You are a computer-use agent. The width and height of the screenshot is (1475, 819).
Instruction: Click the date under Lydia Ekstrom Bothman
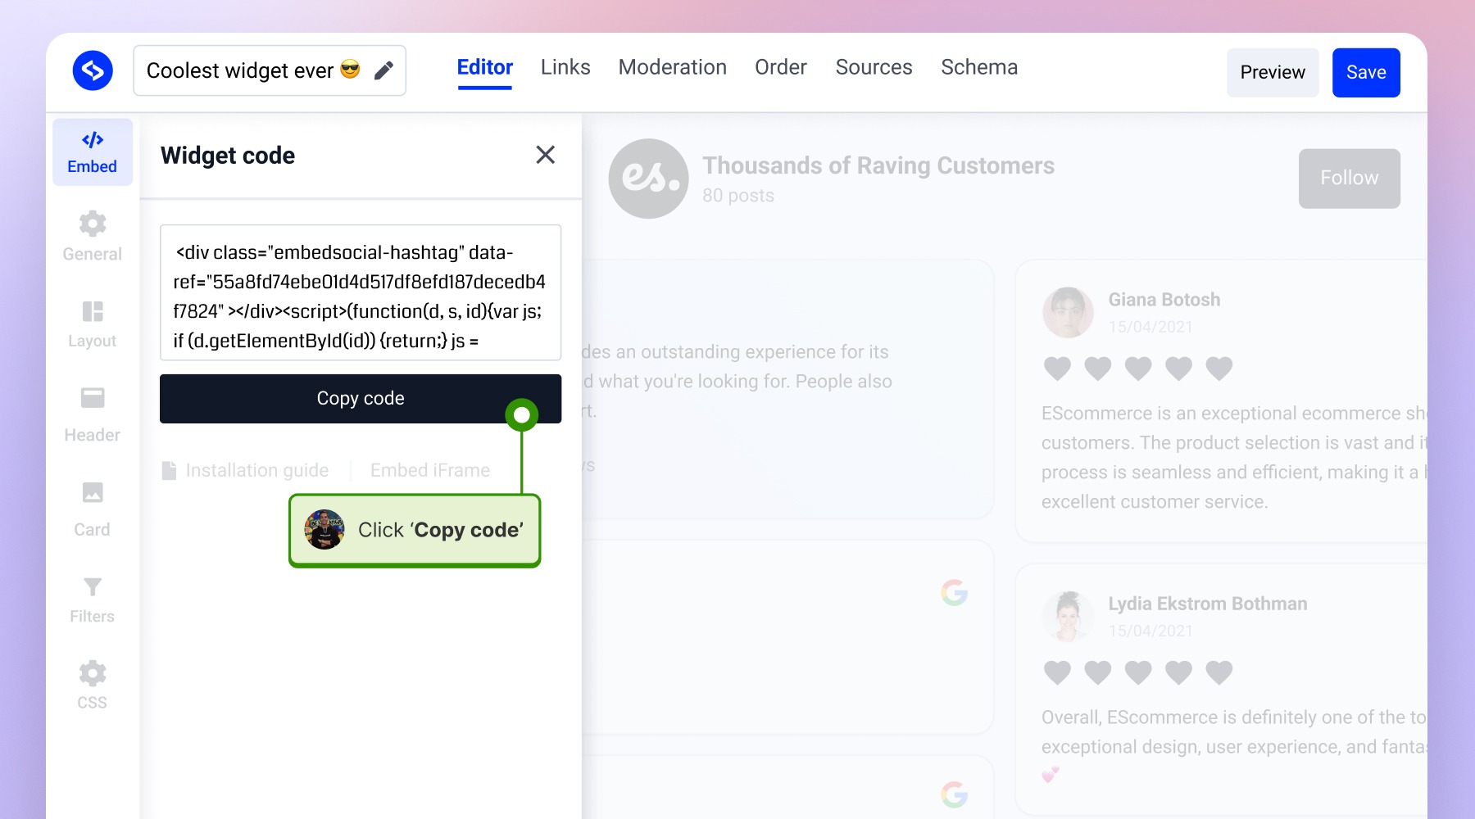coord(1150,631)
